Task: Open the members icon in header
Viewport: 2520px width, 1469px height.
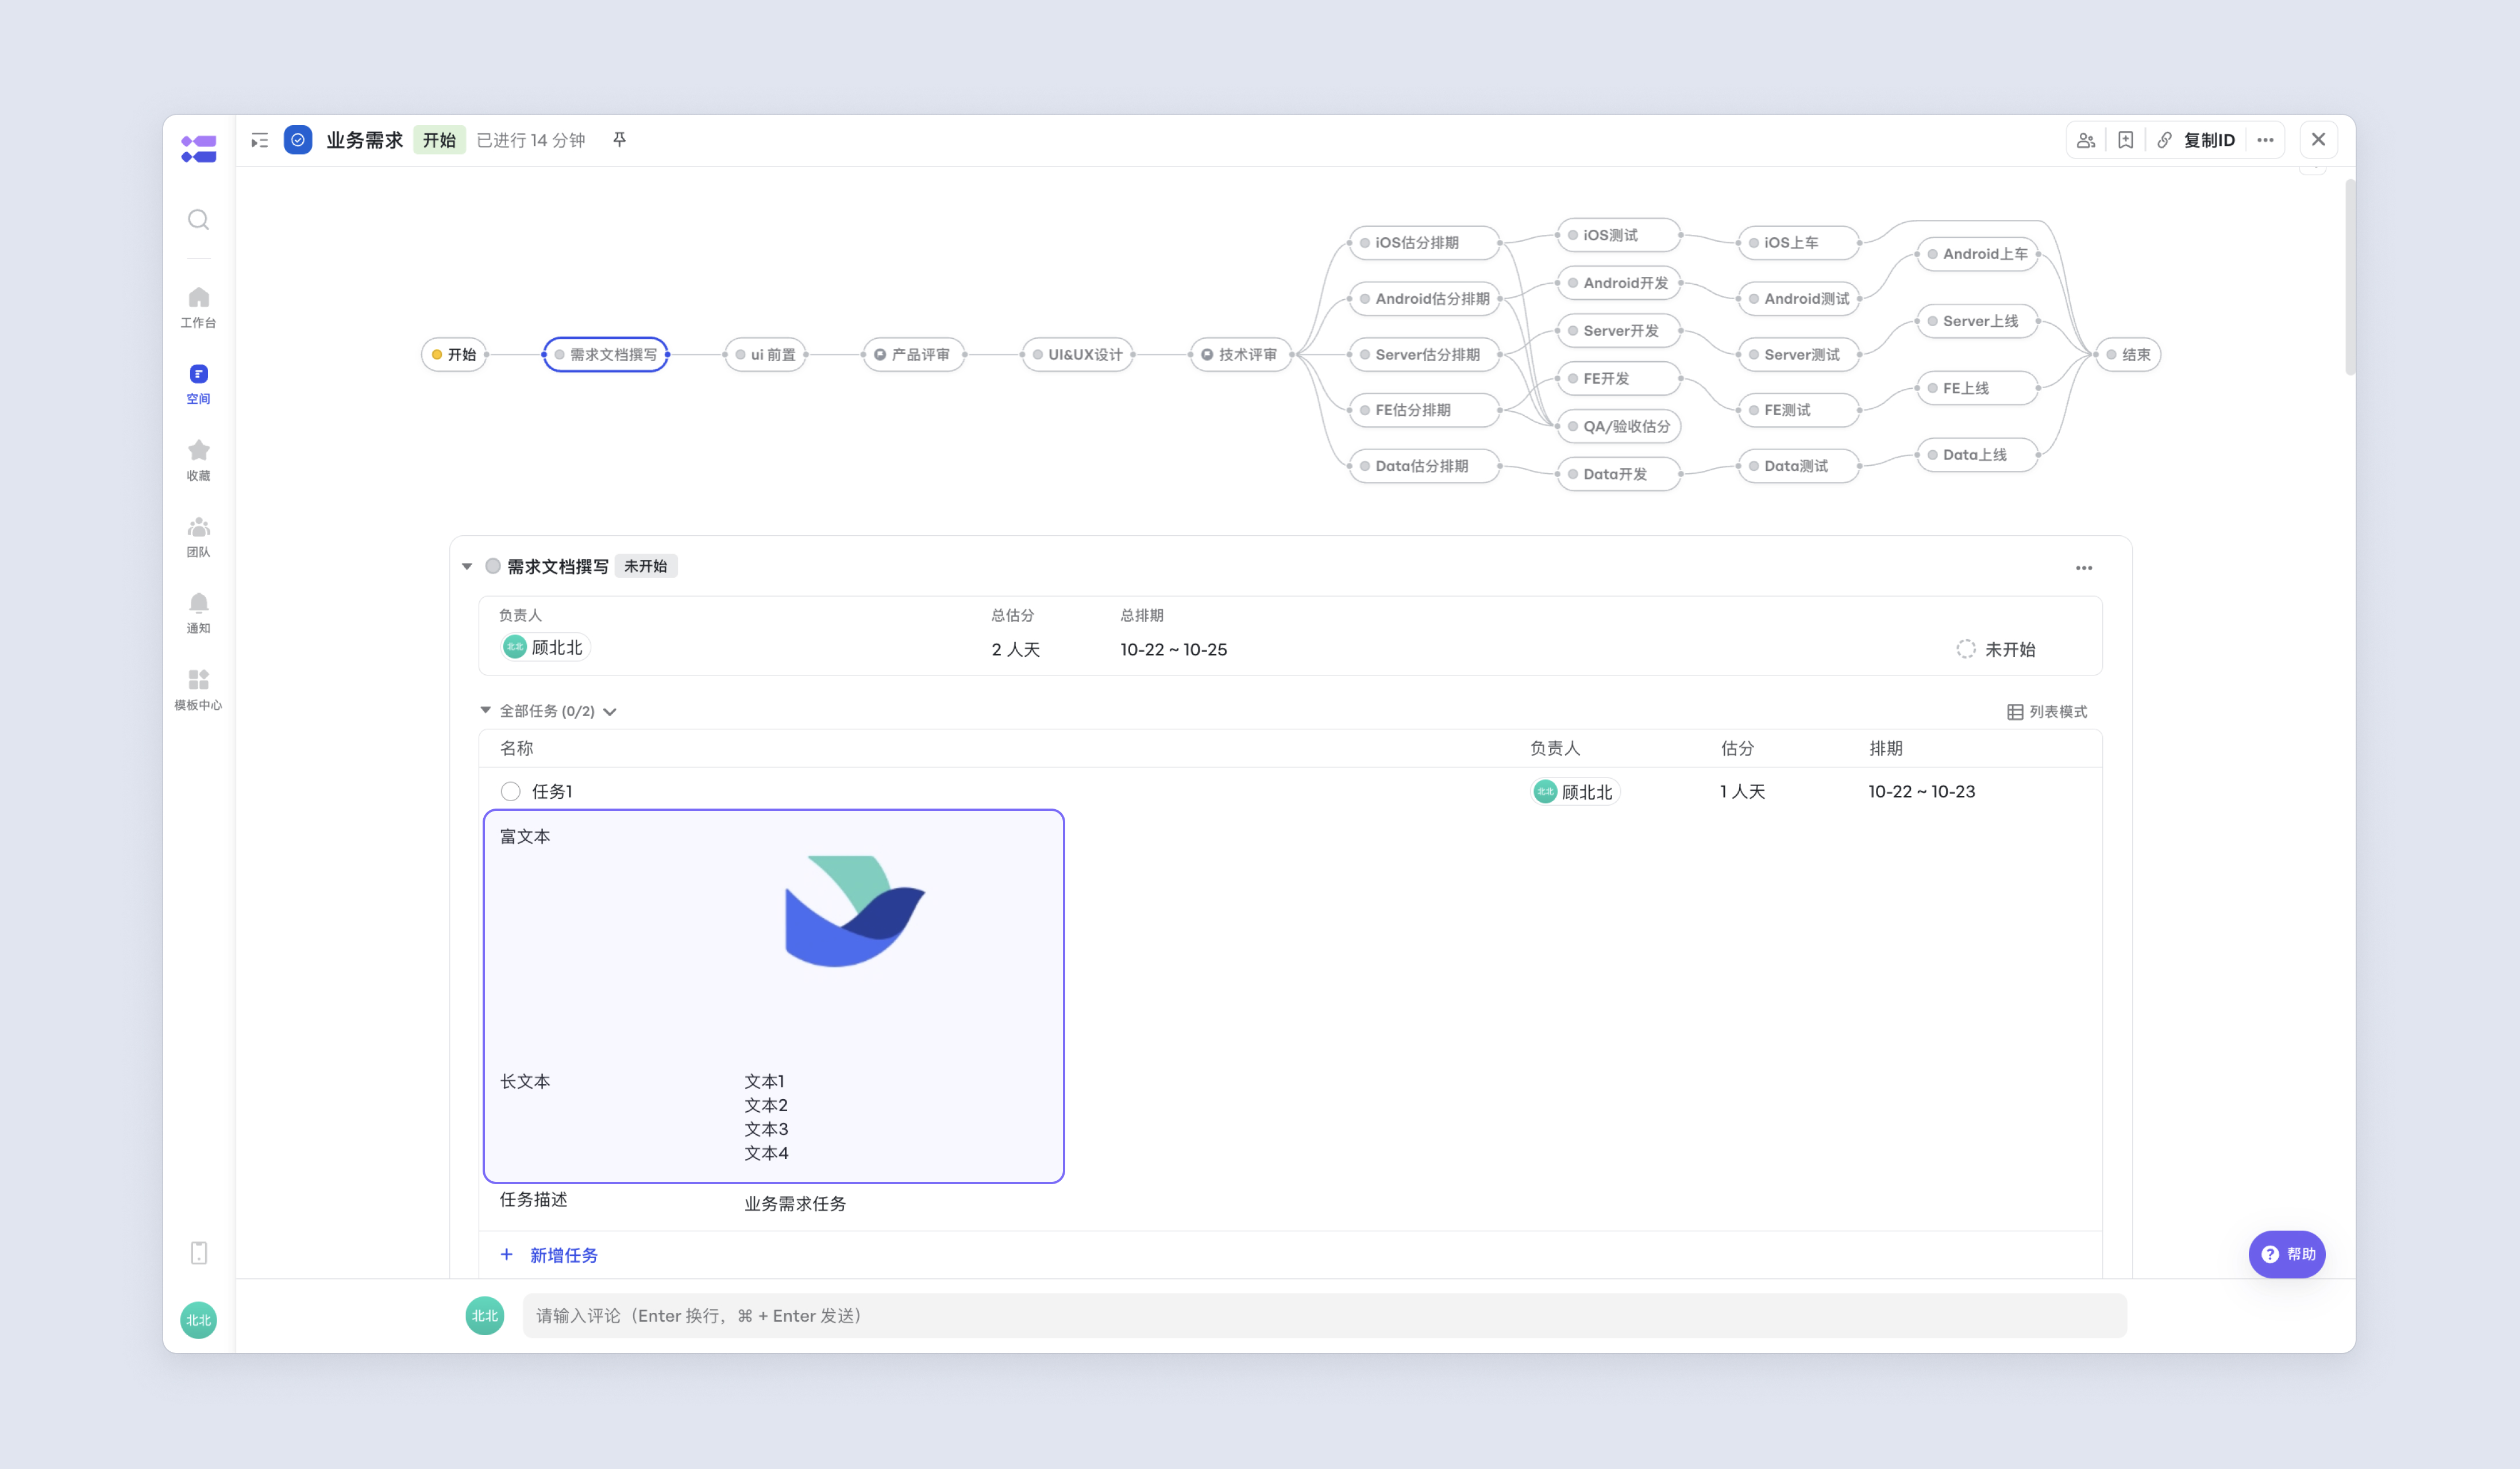Action: coord(2085,141)
